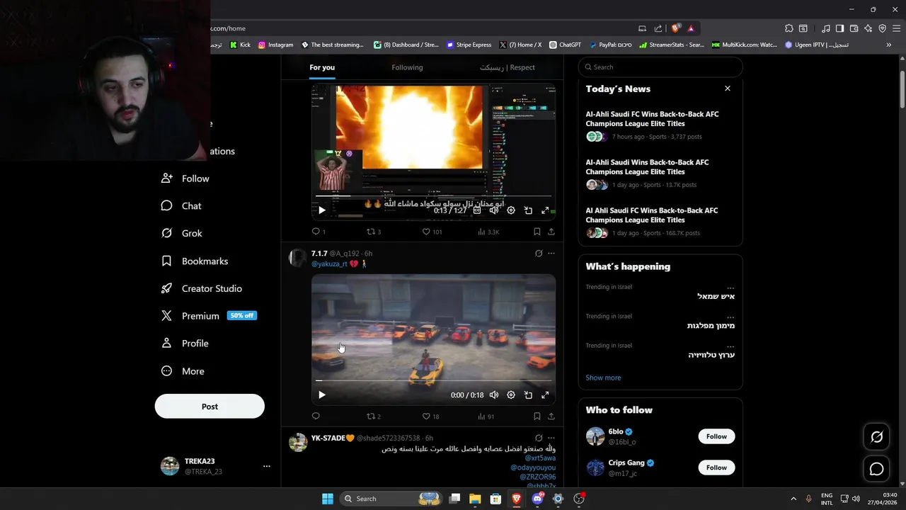Like the first video post with 101 likes
Viewport: 906px width, 510px height.
click(x=432, y=232)
